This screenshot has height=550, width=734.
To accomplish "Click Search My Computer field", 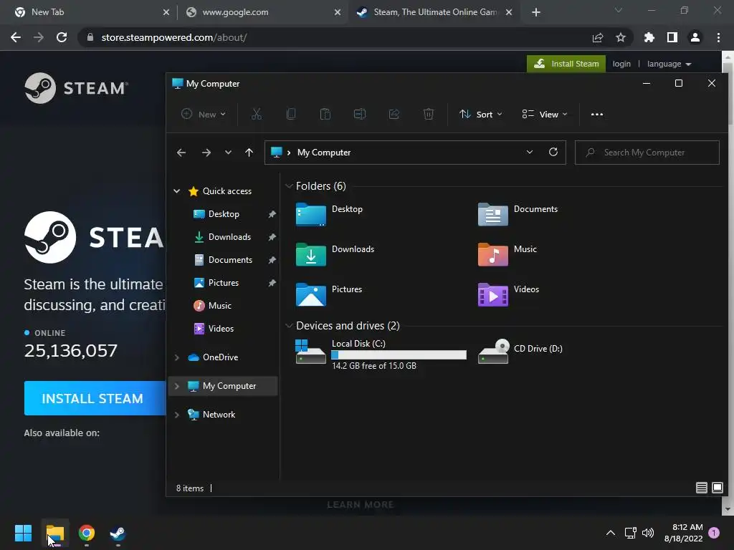I will pos(647,153).
